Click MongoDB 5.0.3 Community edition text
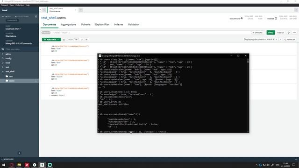299x168 pixels. (x=19, y=43)
